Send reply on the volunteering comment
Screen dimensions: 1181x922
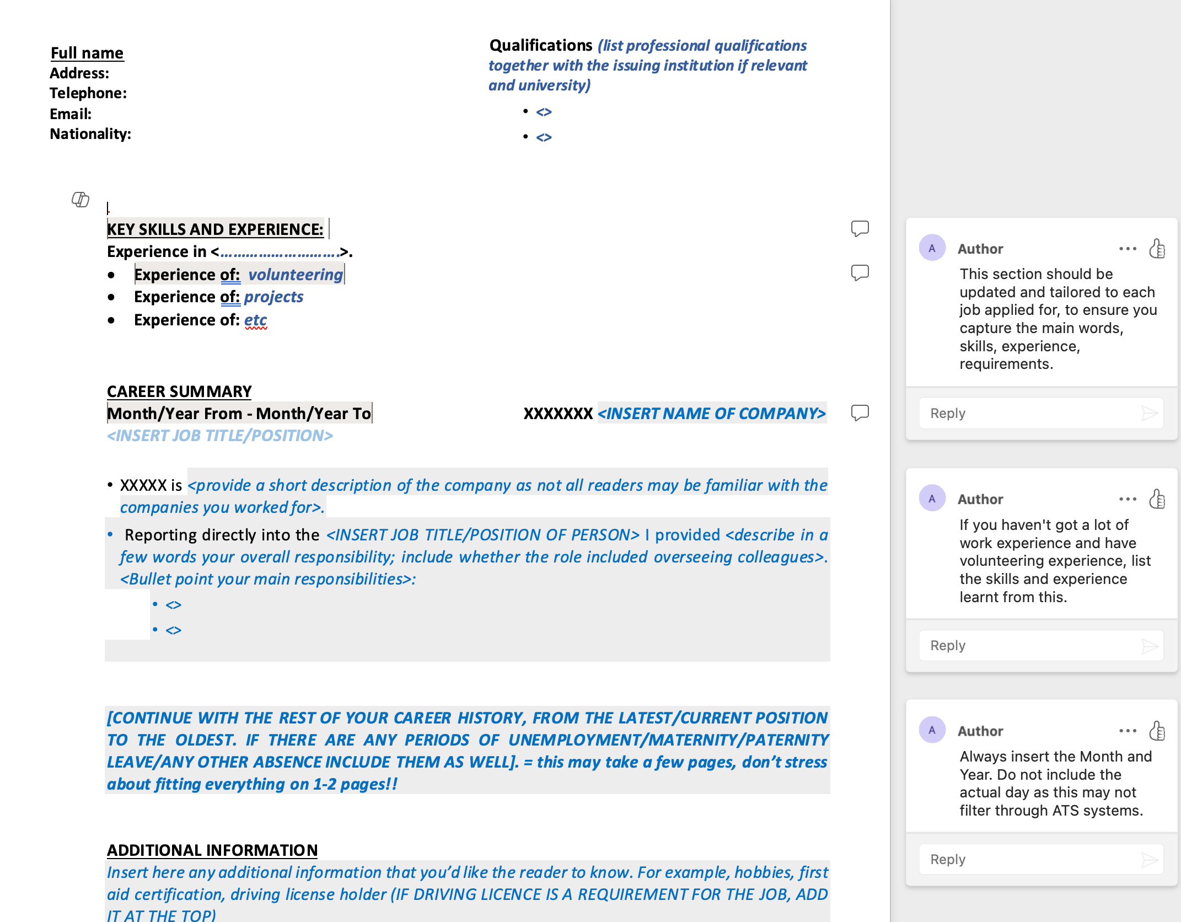(x=1149, y=646)
